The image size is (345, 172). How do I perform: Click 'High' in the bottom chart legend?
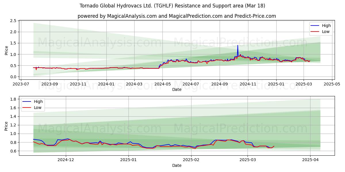(x=38, y=101)
